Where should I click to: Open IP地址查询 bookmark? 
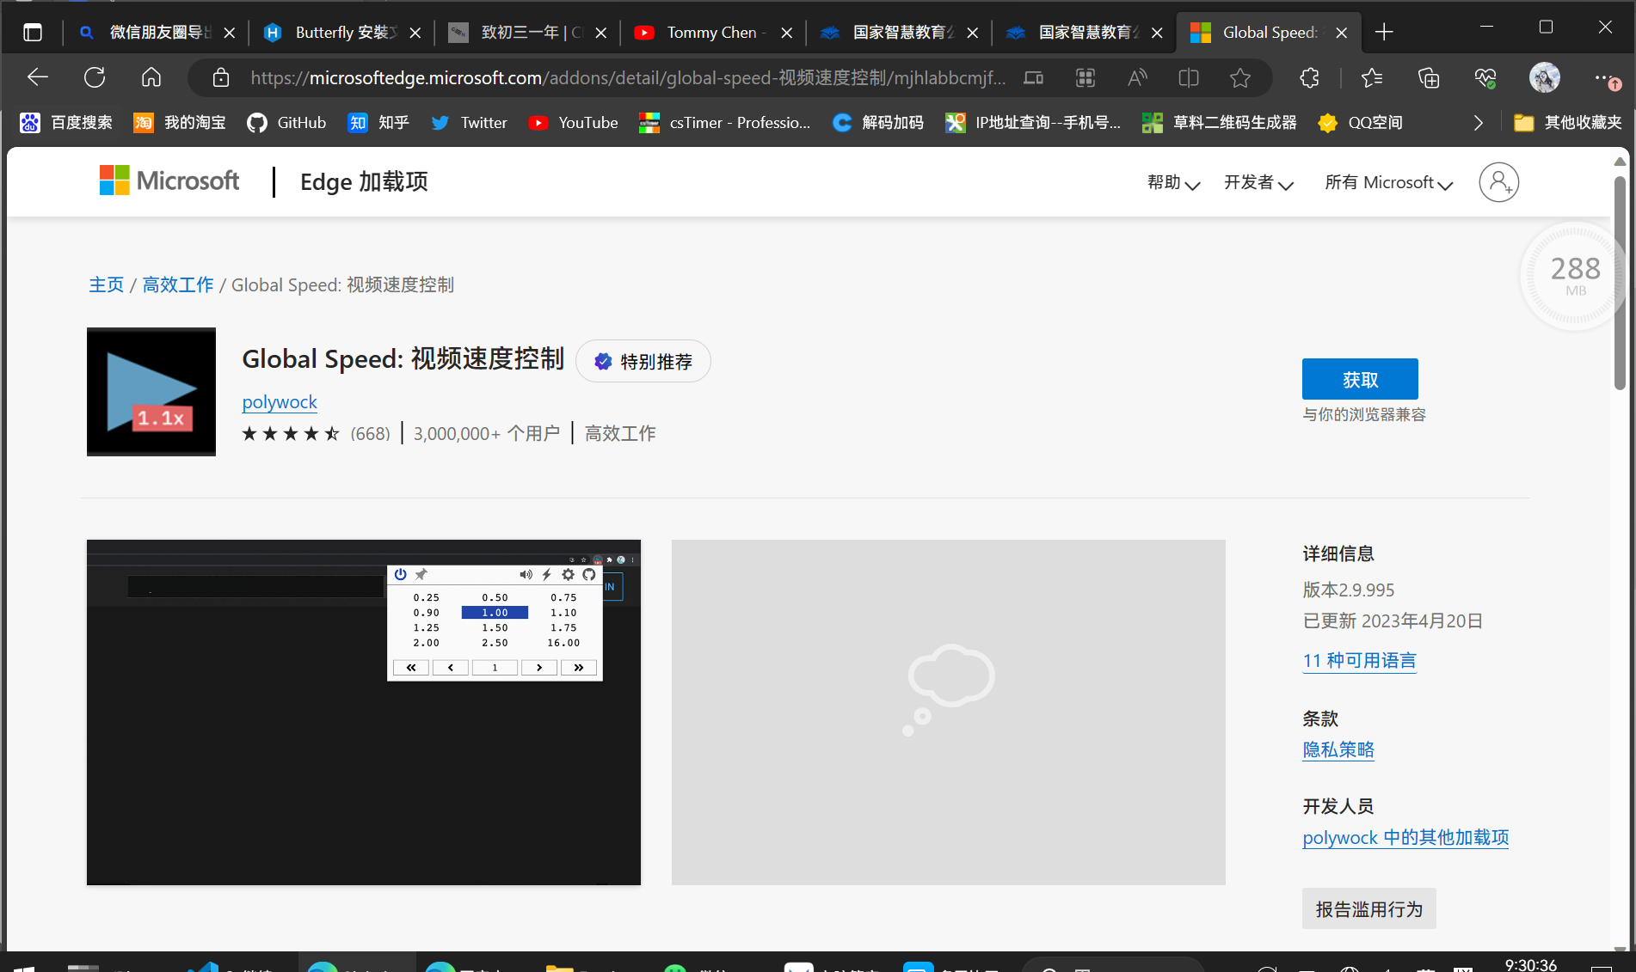[1034, 123]
